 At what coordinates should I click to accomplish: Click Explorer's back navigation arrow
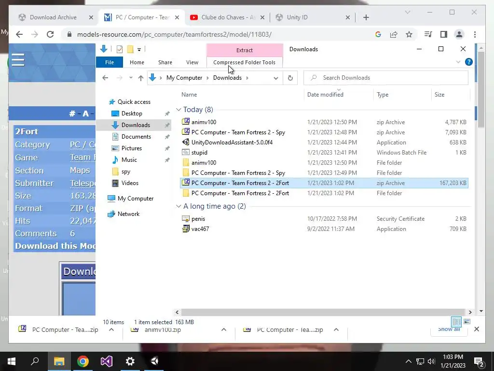pyautogui.click(x=105, y=78)
